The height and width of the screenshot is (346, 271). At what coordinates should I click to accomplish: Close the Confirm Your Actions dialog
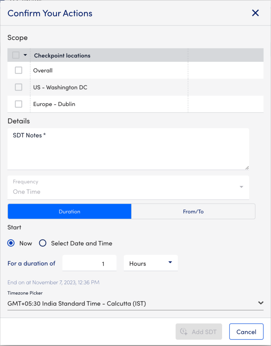pos(255,13)
